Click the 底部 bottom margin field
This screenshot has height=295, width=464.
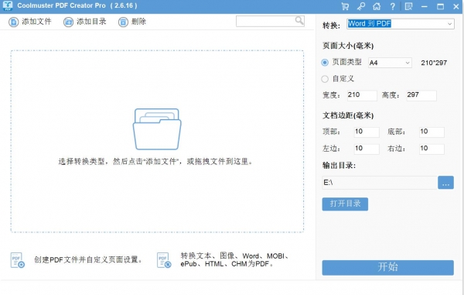432,132
